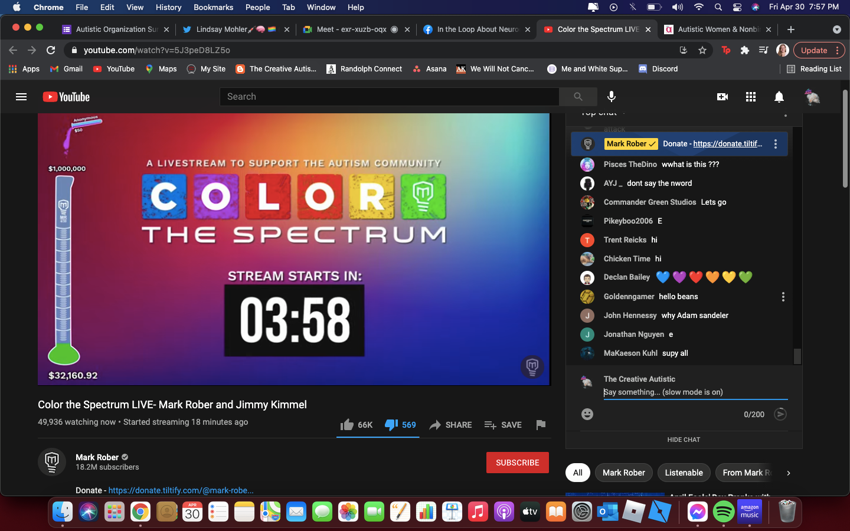This screenshot has width=850, height=531.
Task: Open the emoji picker in chat
Action: pyautogui.click(x=587, y=414)
